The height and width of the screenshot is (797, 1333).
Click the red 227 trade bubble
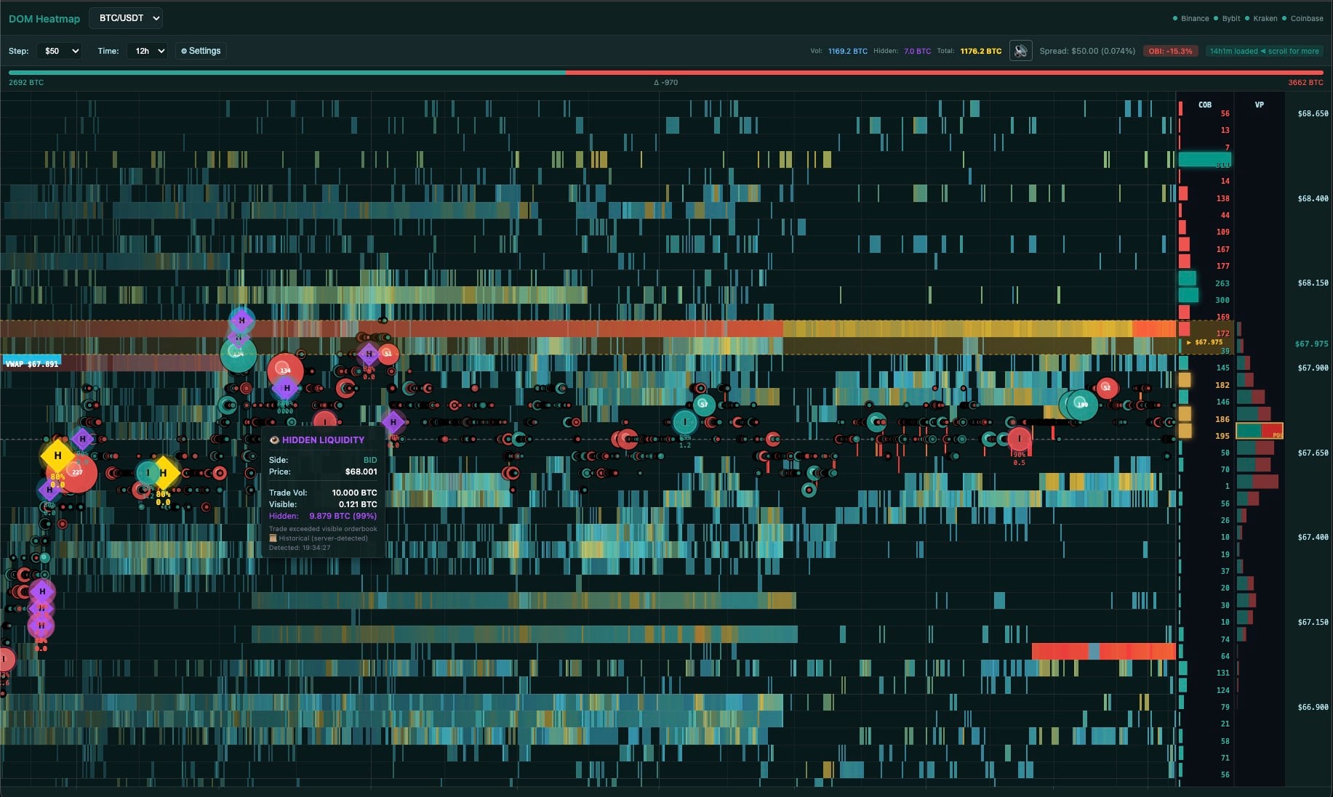[x=77, y=473]
